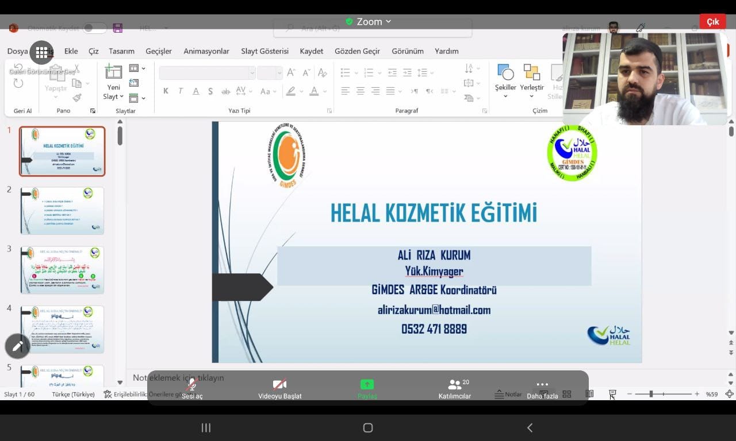Click the status bar zoom slider

(662, 394)
